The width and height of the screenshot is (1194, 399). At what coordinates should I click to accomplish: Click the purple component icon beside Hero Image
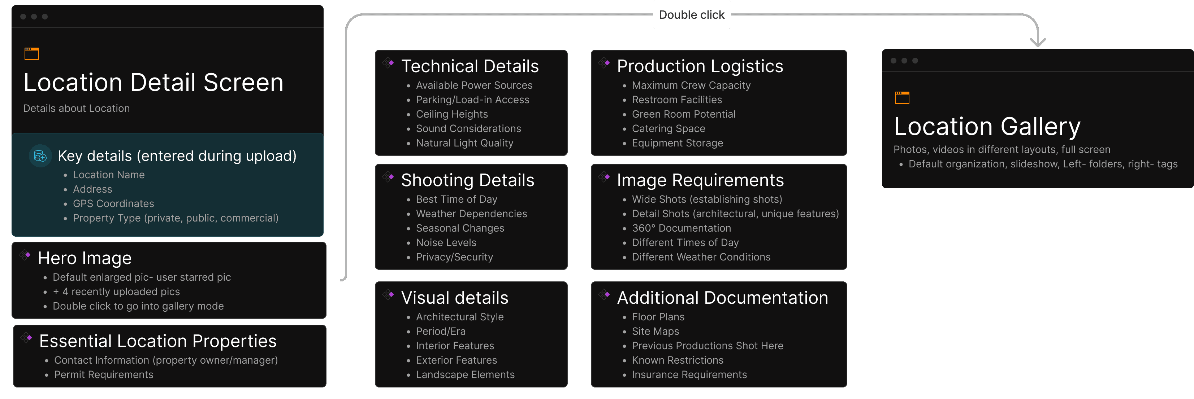[x=25, y=255]
